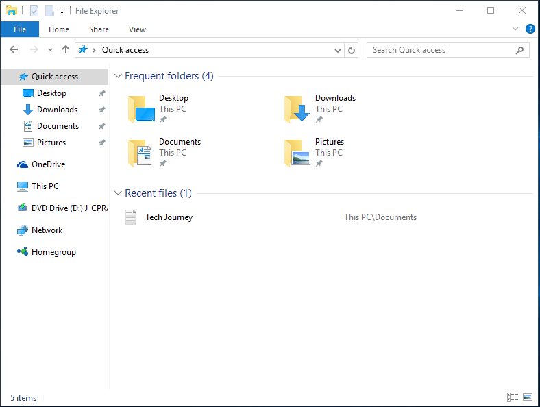Screen dimensions: 540x407
Task: Click the Properties icon in title bar
Action: click(34, 11)
